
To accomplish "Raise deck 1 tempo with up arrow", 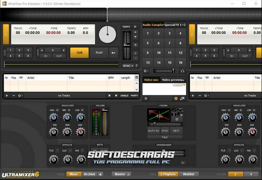I will pos(136,32).
